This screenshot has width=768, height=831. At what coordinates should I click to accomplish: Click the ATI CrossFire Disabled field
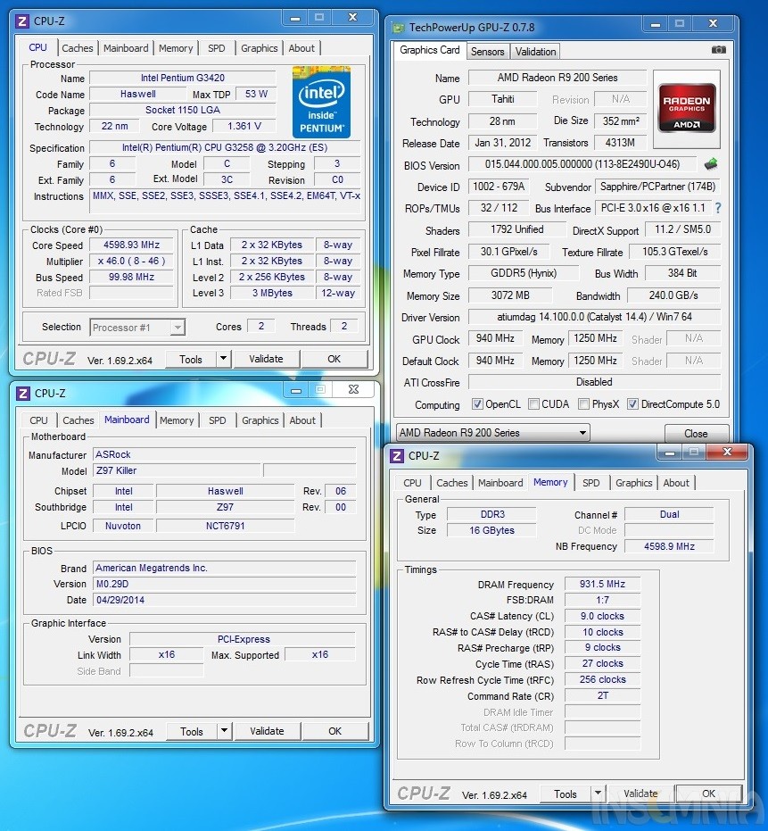(x=594, y=382)
